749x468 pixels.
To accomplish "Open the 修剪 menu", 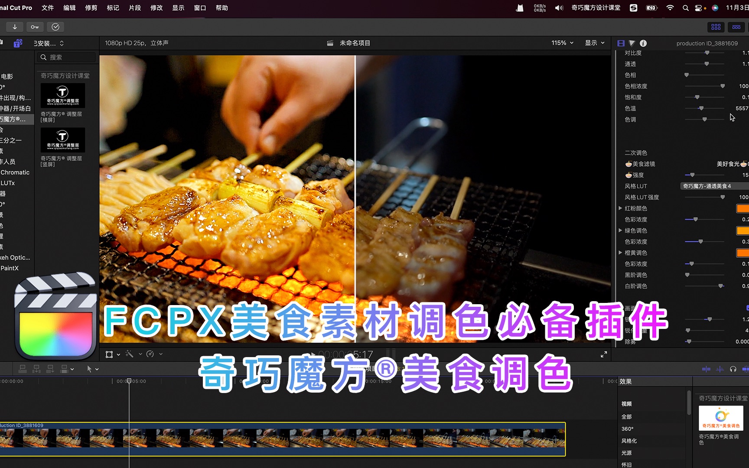I will 91,8.
